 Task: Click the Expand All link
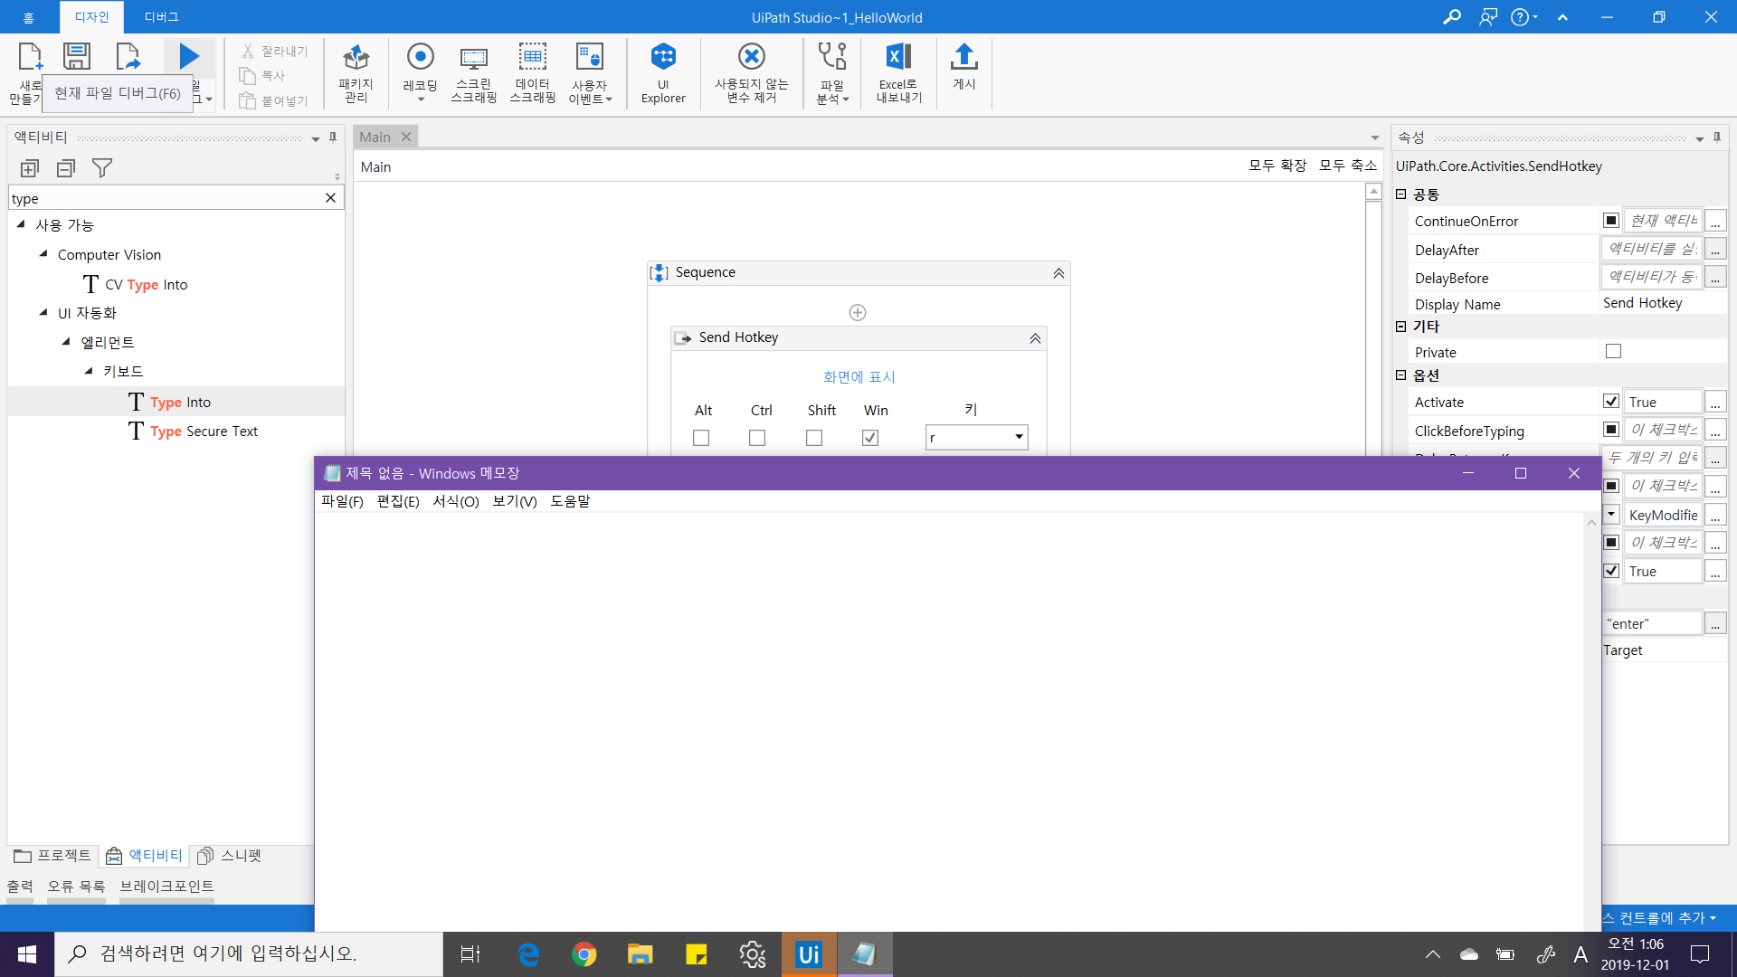click(x=1277, y=165)
